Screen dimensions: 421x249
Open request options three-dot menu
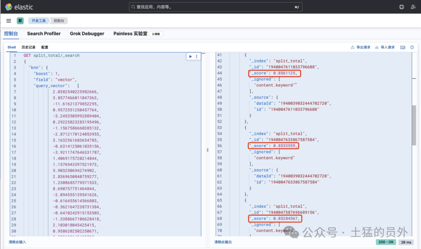pyautogui.click(x=196, y=56)
